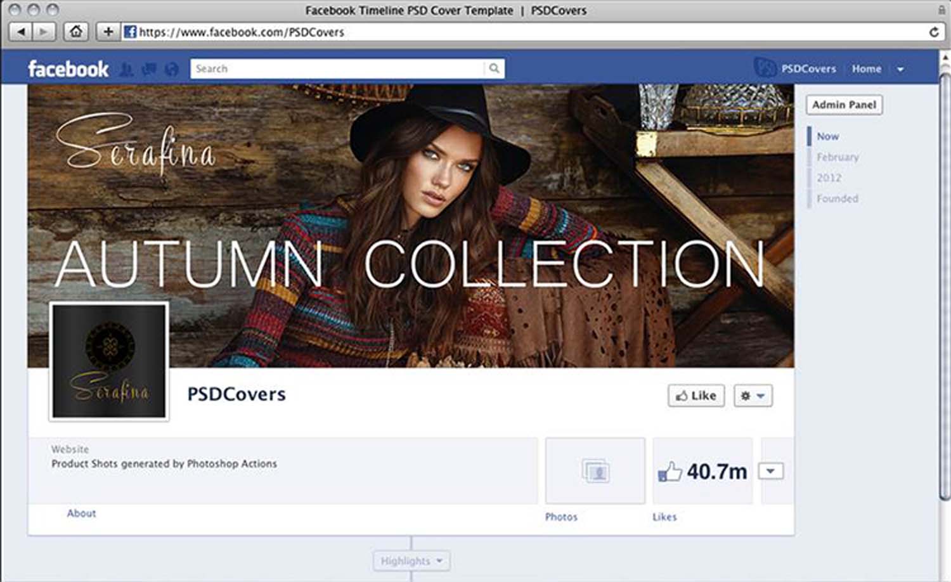The width and height of the screenshot is (951, 582).
Task: Click the browser back arrow button
Action: tap(20, 31)
